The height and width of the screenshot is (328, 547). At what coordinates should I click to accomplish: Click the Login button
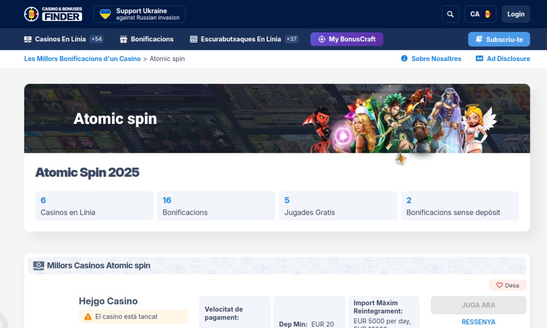coord(516,14)
